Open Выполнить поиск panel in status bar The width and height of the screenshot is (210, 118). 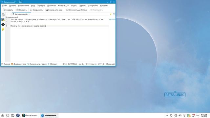[x=37, y=64]
